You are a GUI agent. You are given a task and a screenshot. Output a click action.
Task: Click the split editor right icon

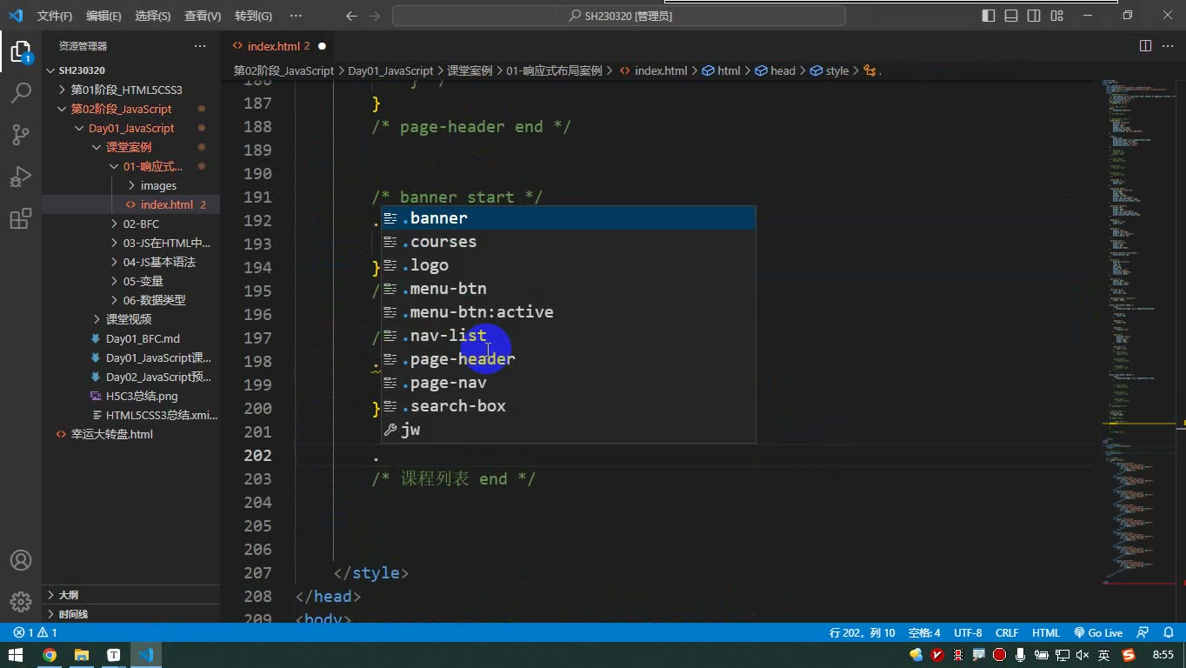[x=1145, y=46]
